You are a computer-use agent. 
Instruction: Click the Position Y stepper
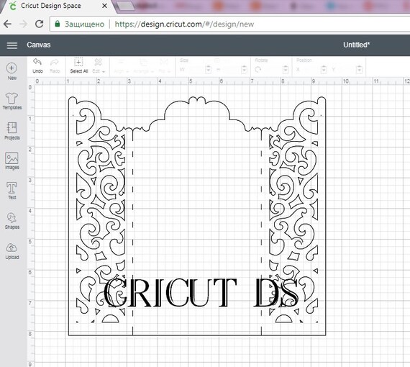coord(359,70)
